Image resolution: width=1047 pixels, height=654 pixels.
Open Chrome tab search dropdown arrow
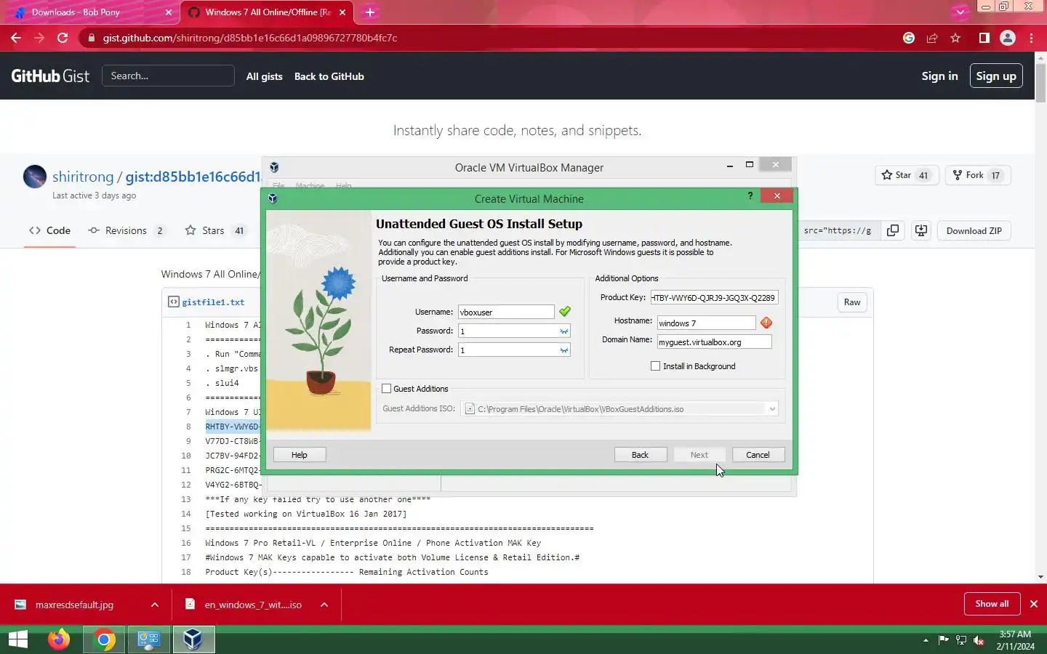tap(960, 12)
